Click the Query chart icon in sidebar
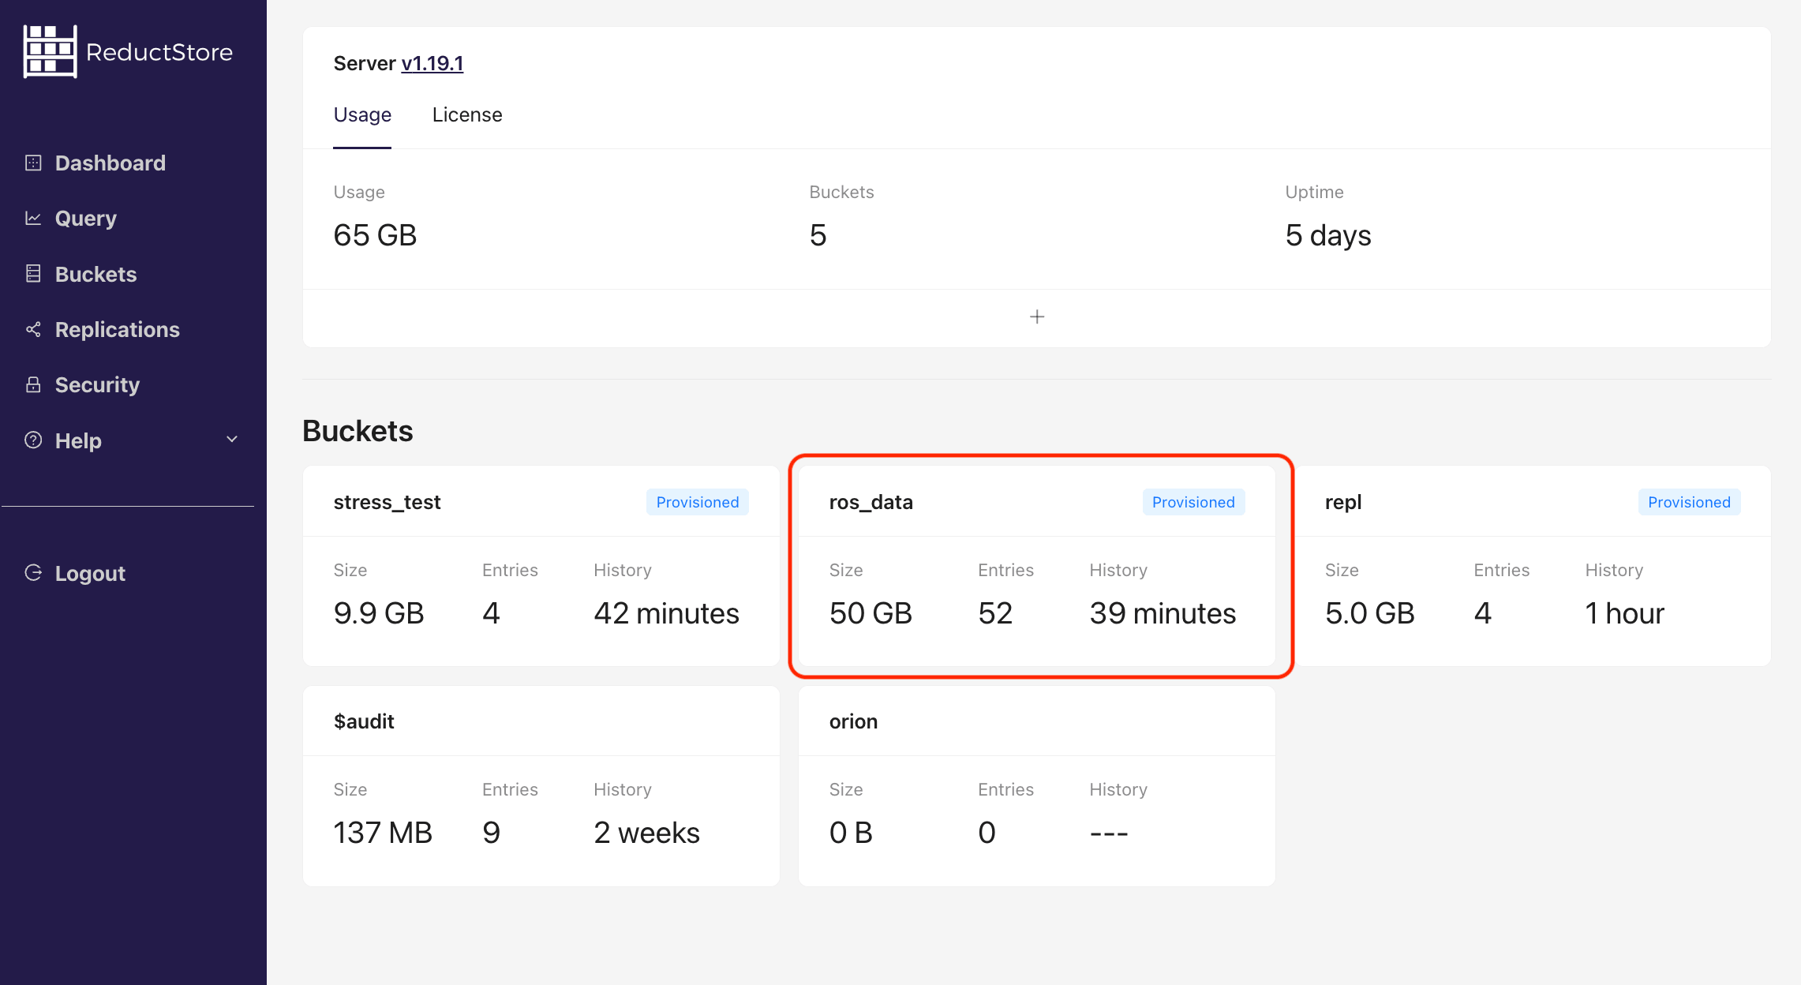 pyautogui.click(x=33, y=219)
